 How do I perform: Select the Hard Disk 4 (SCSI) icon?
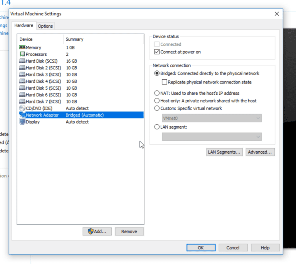click(22, 81)
